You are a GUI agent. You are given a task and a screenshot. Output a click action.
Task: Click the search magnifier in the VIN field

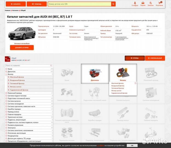[x=113, y=4]
